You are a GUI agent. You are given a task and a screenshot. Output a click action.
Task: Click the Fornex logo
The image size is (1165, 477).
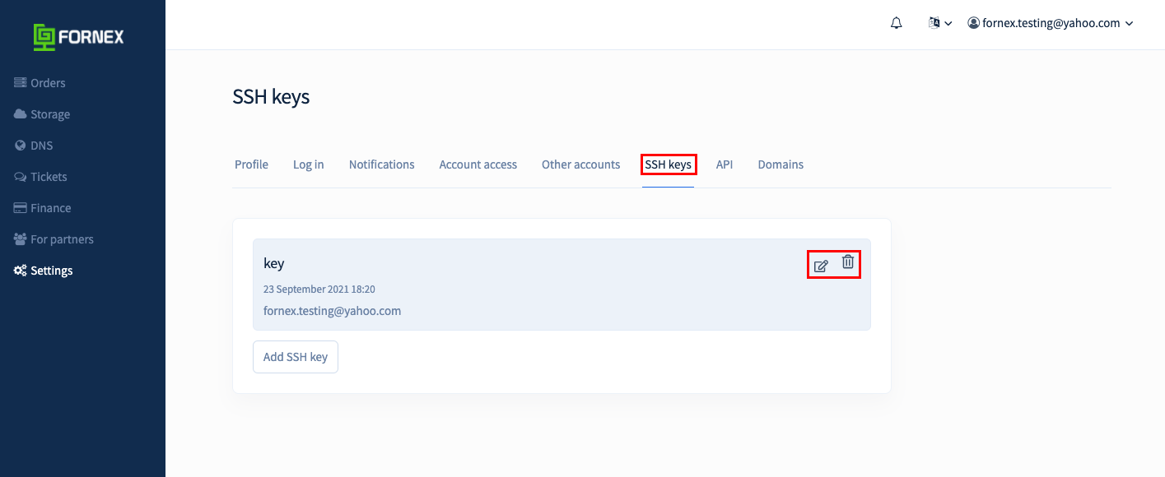(78, 36)
